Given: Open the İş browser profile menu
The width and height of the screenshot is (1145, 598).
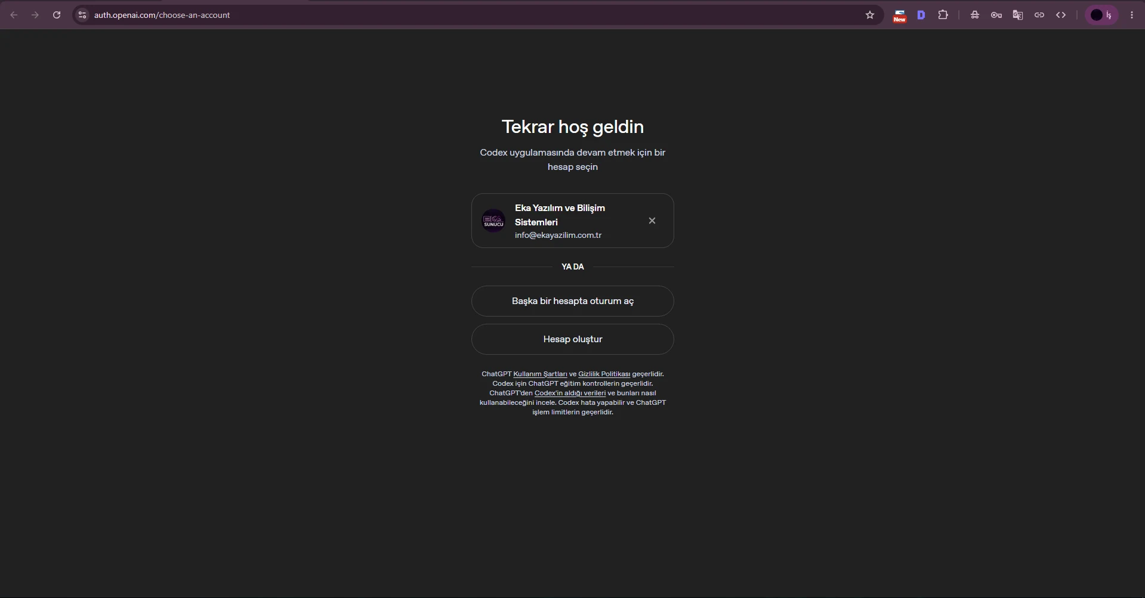Looking at the screenshot, I should point(1101,15).
